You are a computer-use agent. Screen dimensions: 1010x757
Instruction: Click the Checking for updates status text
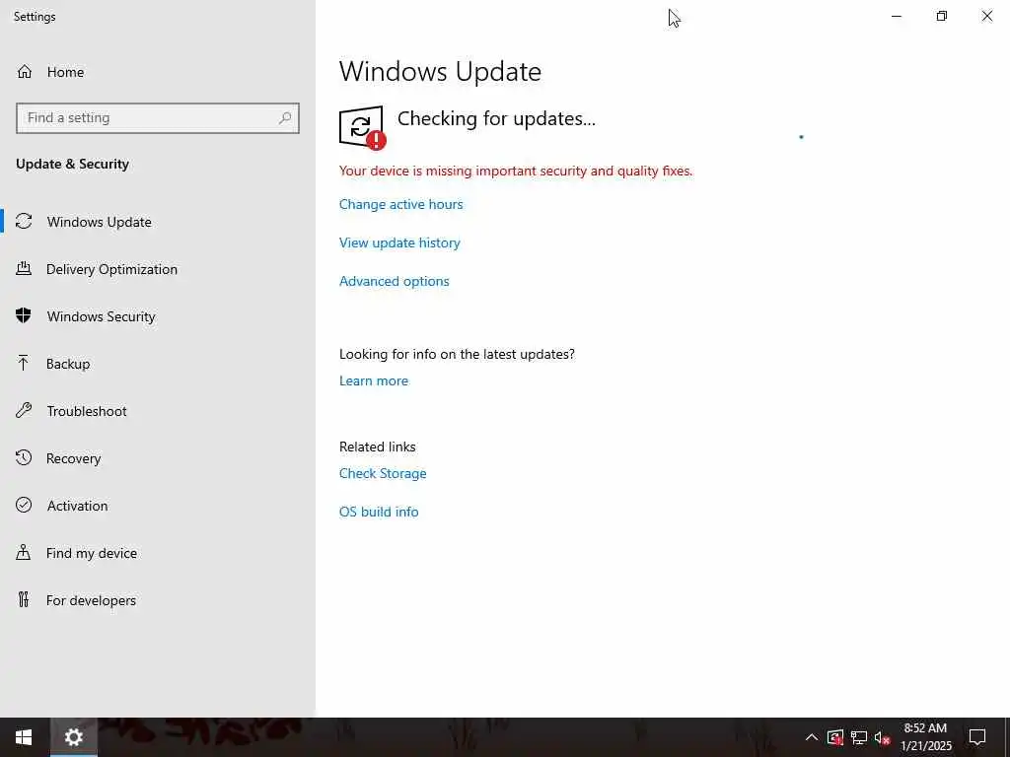point(496,118)
